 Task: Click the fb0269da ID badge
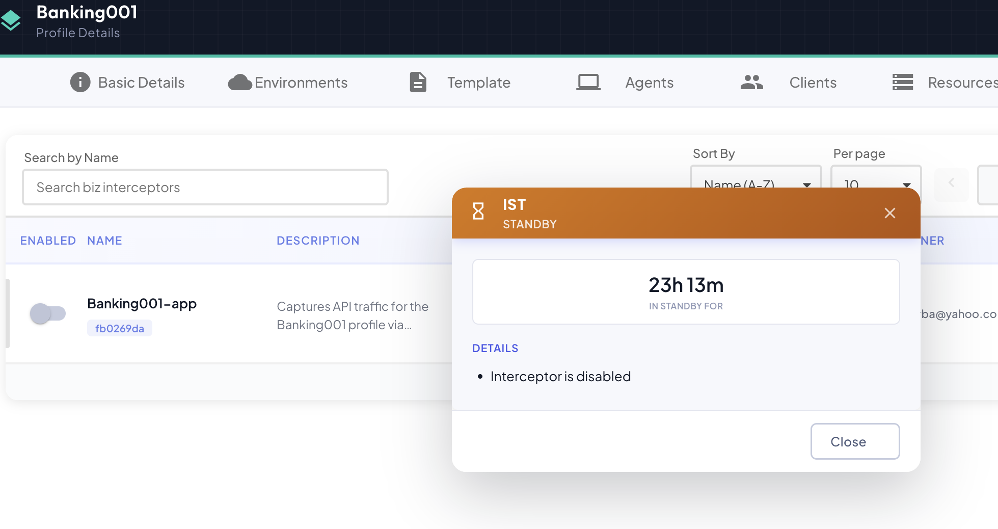click(120, 328)
